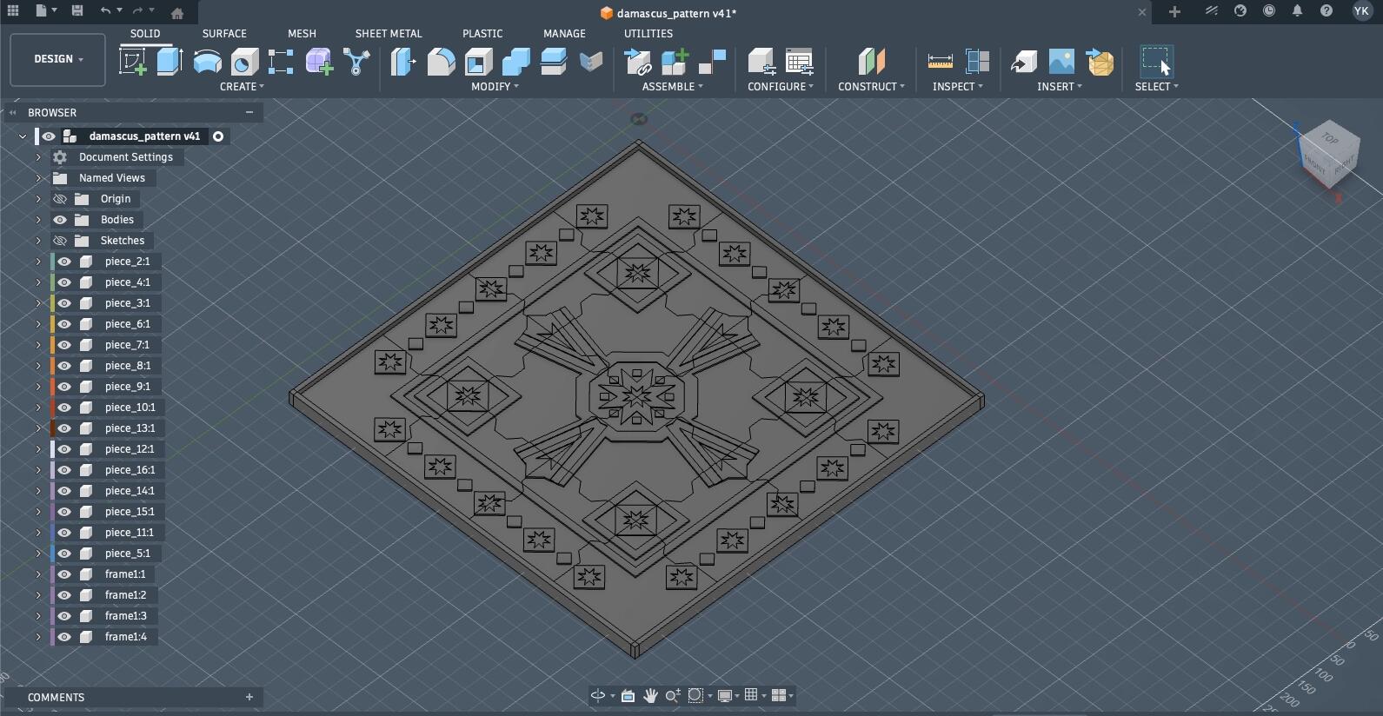Switch to the Mesh tab
Image resolution: width=1383 pixels, height=716 pixels.
pos(302,33)
